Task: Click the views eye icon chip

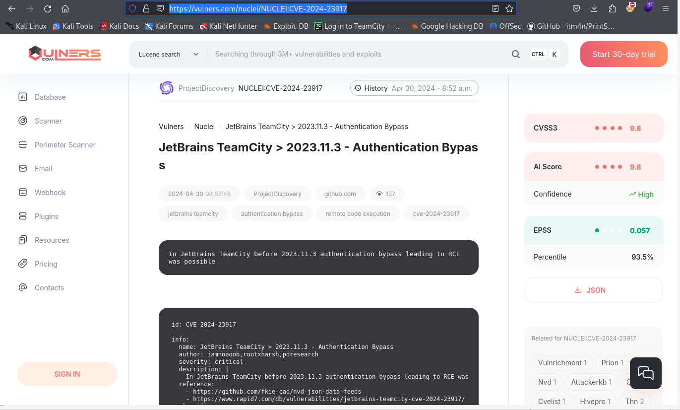Action: pos(386,194)
